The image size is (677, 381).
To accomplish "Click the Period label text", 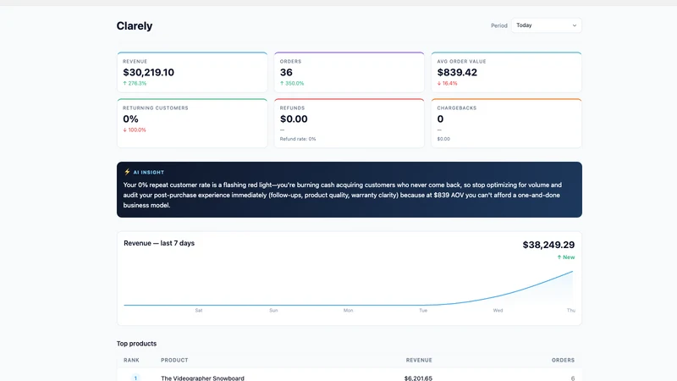I will click(x=498, y=26).
